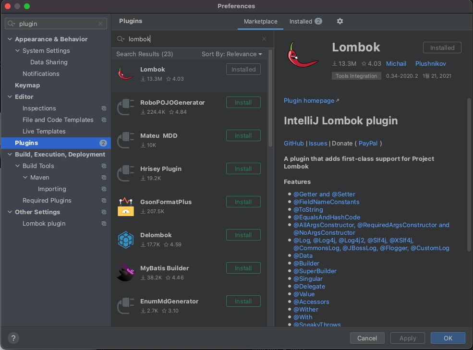Click the project-level icon beside Maven
The height and width of the screenshot is (350, 473).
pyautogui.click(x=104, y=178)
